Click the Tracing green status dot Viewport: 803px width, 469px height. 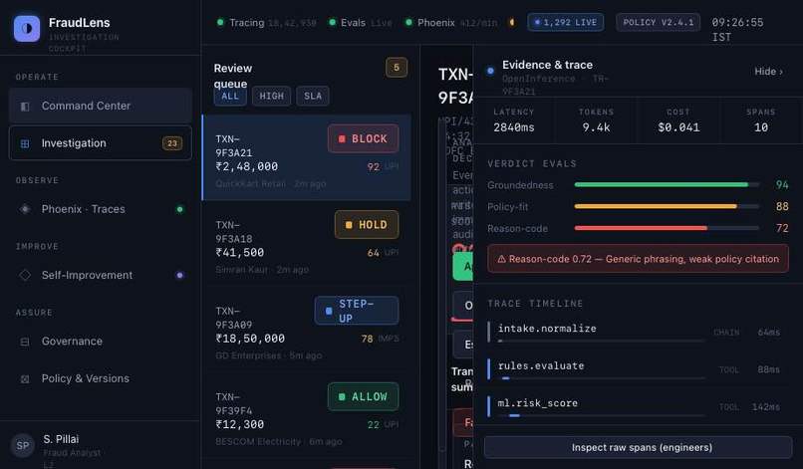220,23
